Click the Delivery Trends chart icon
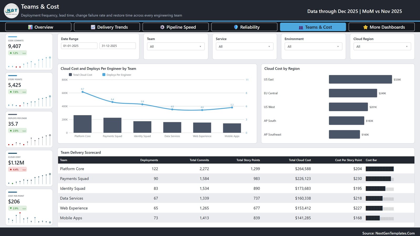Viewport: 420px width, 236px height. click(x=93, y=27)
